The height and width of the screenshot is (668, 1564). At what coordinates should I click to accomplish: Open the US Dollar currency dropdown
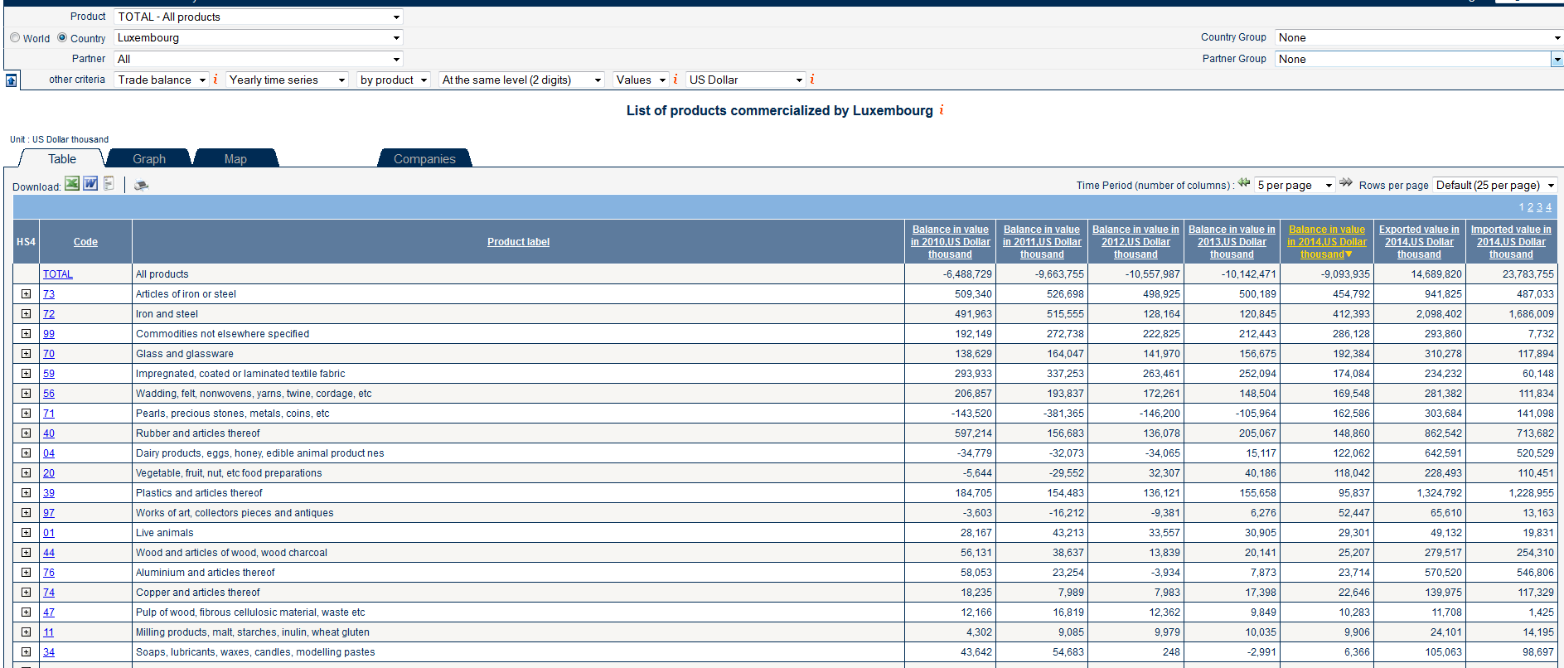746,80
